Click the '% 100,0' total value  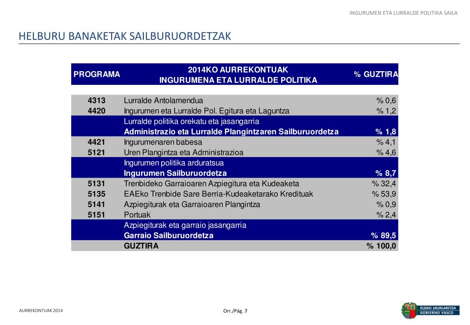(x=381, y=246)
